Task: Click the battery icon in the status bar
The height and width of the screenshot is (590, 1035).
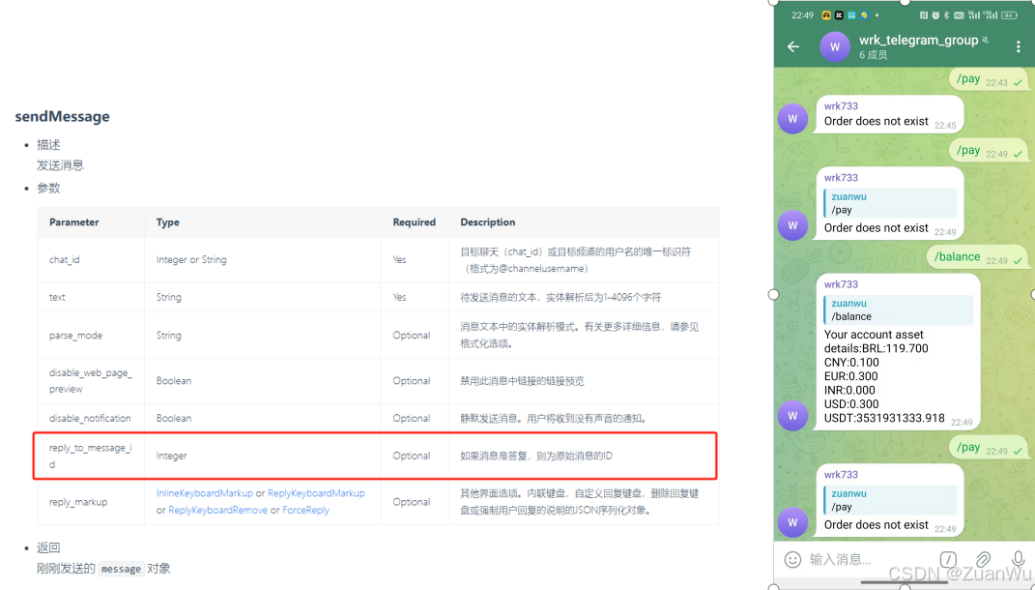Action: pyautogui.click(x=1011, y=15)
